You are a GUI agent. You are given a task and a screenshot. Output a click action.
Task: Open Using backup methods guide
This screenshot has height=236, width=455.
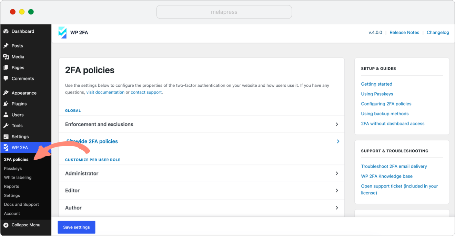[x=385, y=114]
